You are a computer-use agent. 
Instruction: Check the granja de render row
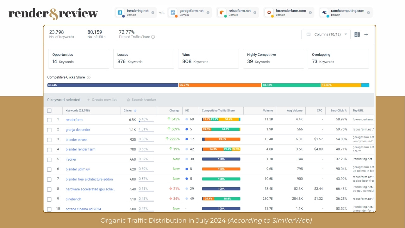49,130
